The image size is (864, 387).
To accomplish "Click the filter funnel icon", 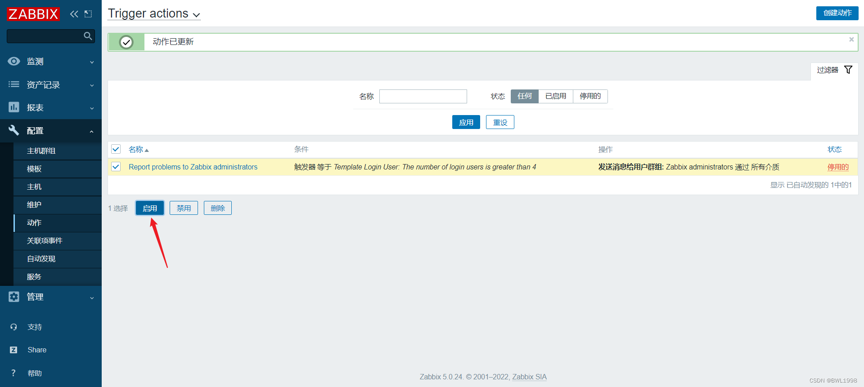I will pos(848,70).
